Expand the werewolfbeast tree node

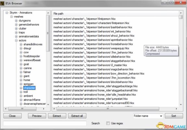click(x=21, y=60)
